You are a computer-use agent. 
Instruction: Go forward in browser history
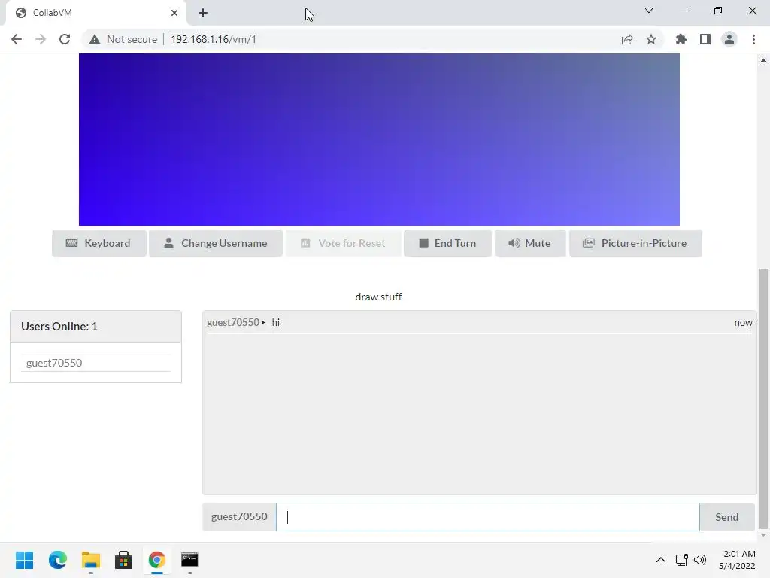[x=41, y=39]
